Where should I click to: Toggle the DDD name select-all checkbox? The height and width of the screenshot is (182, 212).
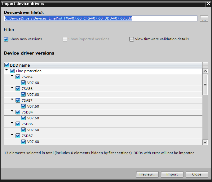coord(7,65)
